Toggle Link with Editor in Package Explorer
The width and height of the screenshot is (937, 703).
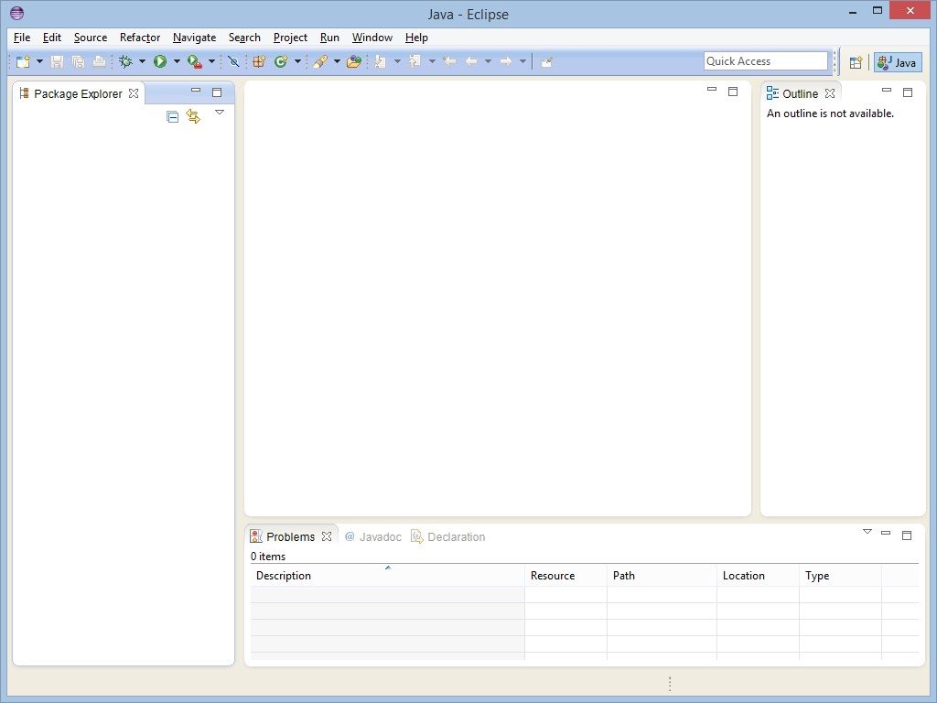(193, 116)
